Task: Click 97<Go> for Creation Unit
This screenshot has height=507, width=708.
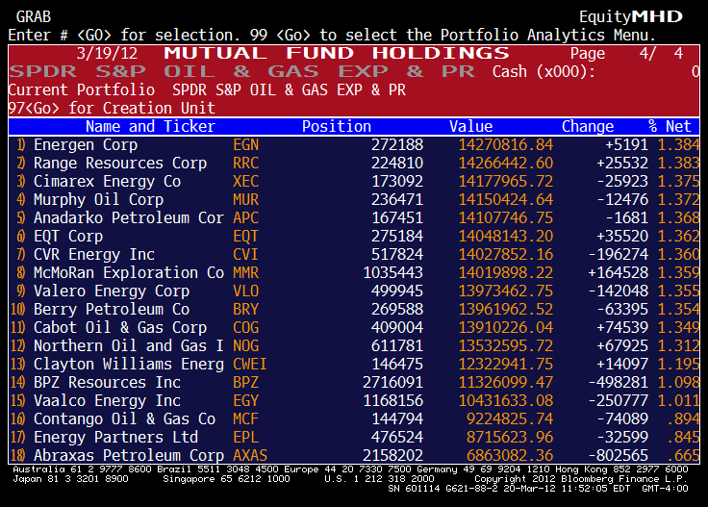Action: (112, 109)
